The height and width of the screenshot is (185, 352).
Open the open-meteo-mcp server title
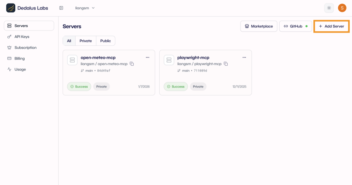(x=98, y=57)
